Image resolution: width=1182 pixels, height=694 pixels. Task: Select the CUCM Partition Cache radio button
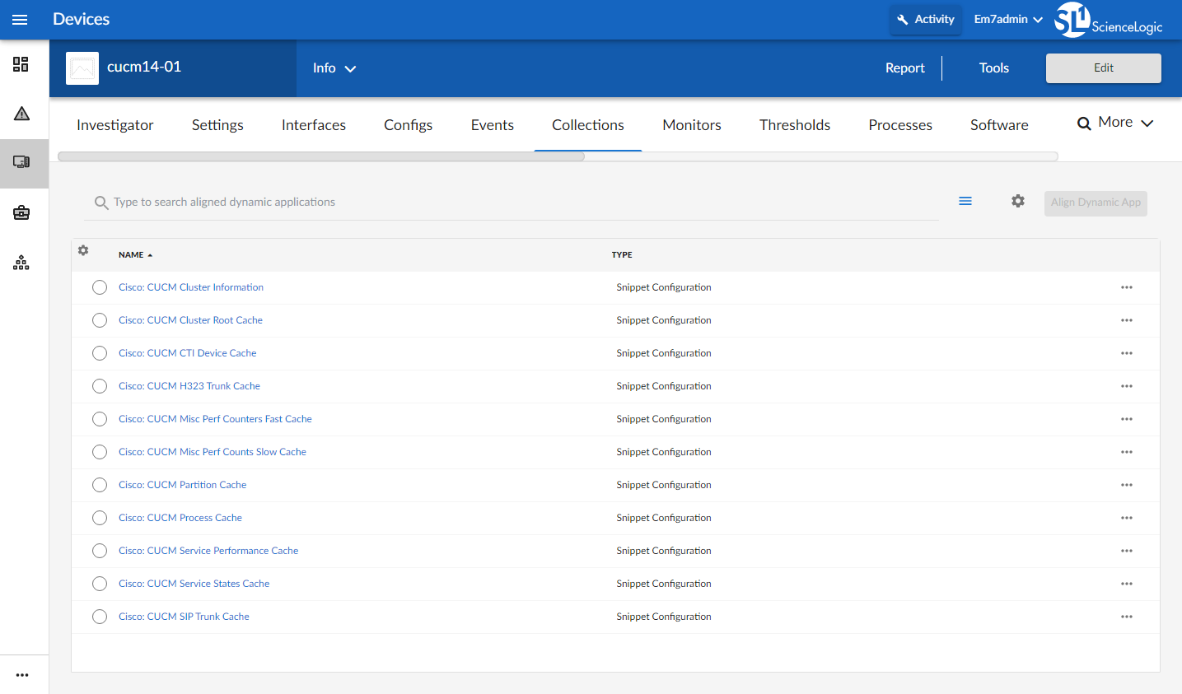[x=100, y=485]
